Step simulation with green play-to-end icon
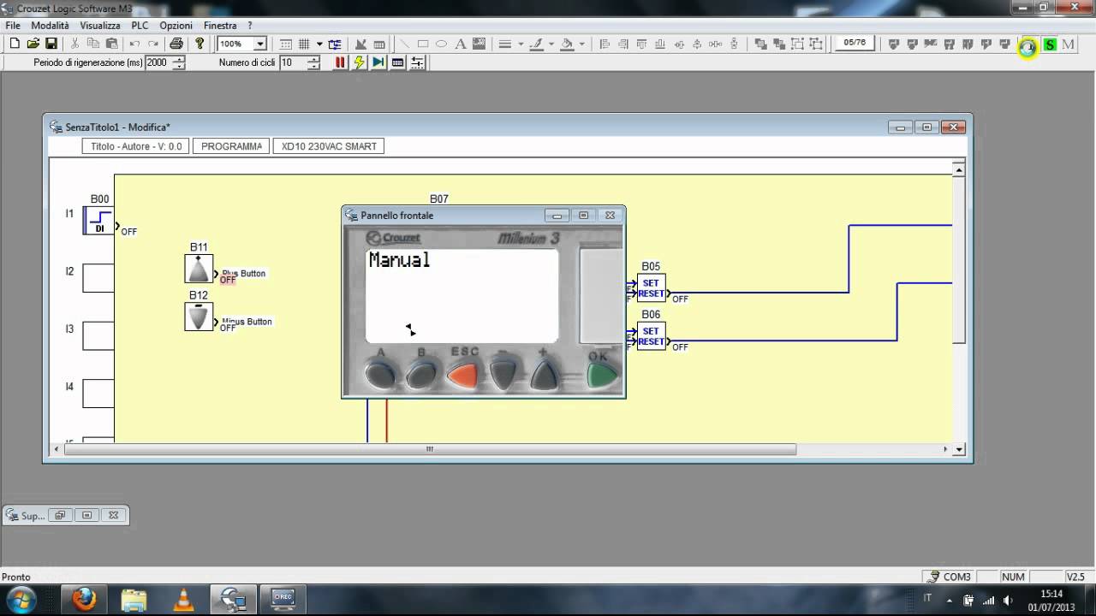 (378, 62)
